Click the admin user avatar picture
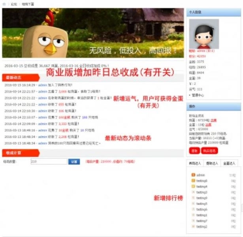This screenshot has width=243, height=237. click(x=204, y=34)
